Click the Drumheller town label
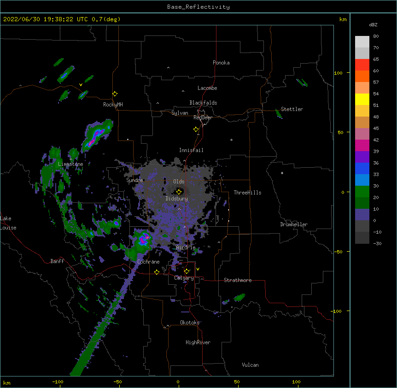 coord(294,224)
